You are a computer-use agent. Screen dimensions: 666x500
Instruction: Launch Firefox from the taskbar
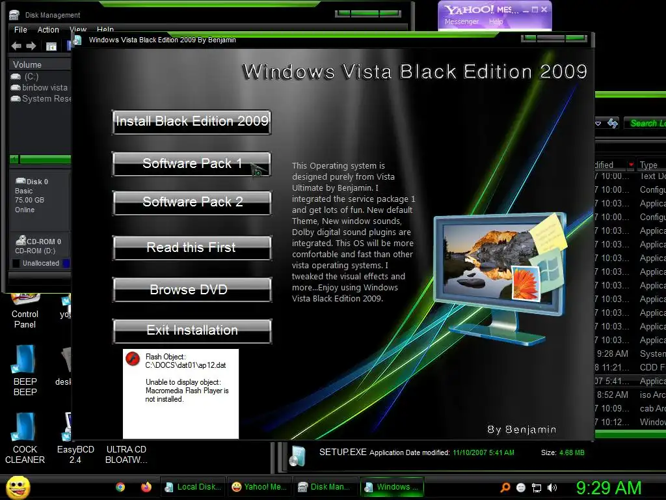click(x=146, y=487)
